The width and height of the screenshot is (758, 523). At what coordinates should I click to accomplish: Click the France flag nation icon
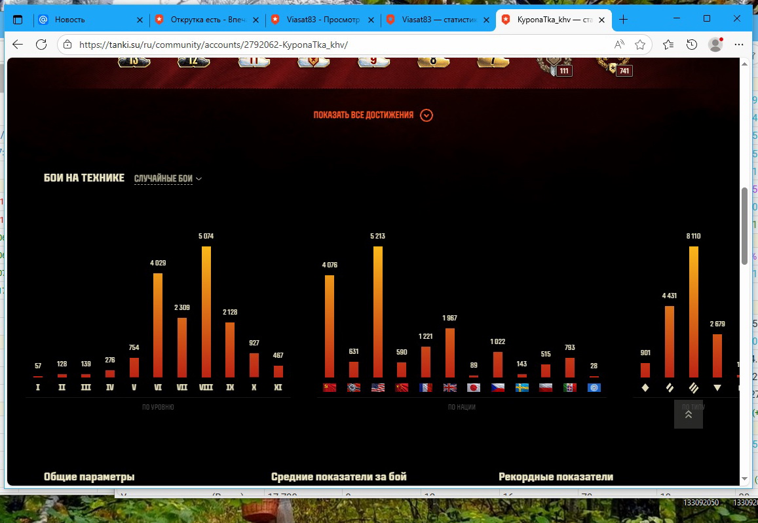click(426, 387)
